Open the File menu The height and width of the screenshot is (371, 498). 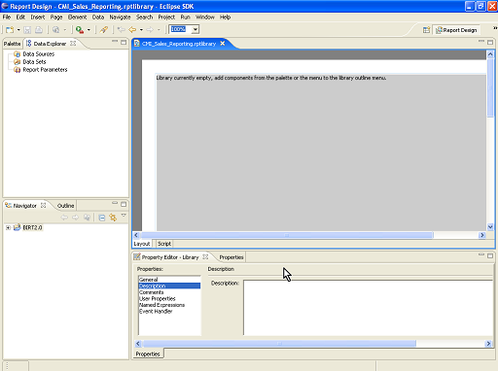7,17
